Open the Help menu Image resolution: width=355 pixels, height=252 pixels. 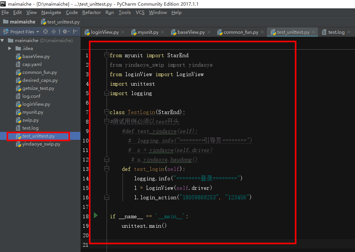coord(176,13)
